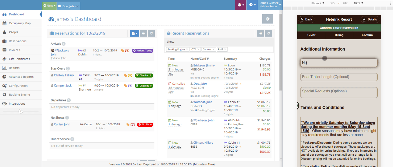Collapse the left sidebar using the chevron
The width and height of the screenshot is (393, 167).
coord(21,111)
